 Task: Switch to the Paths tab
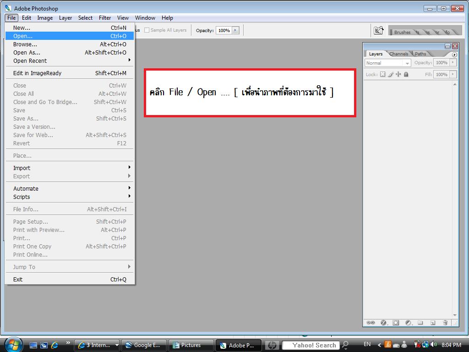[420, 54]
